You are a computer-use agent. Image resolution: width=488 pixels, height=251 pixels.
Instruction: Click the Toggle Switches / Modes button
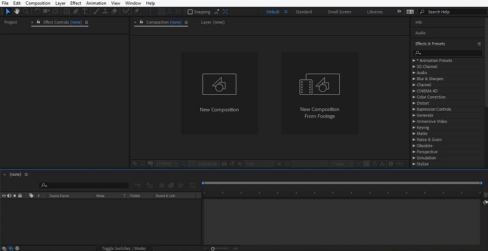[x=124, y=248]
